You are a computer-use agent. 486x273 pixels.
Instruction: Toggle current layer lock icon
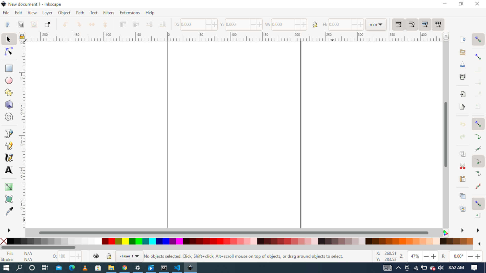(109, 256)
